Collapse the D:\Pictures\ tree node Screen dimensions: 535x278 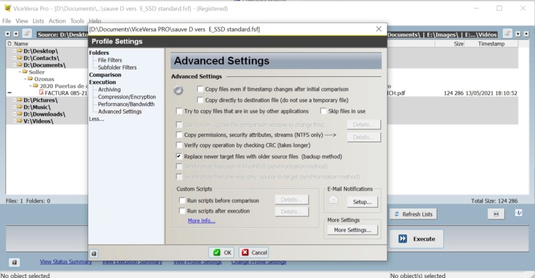tap(14, 100)
